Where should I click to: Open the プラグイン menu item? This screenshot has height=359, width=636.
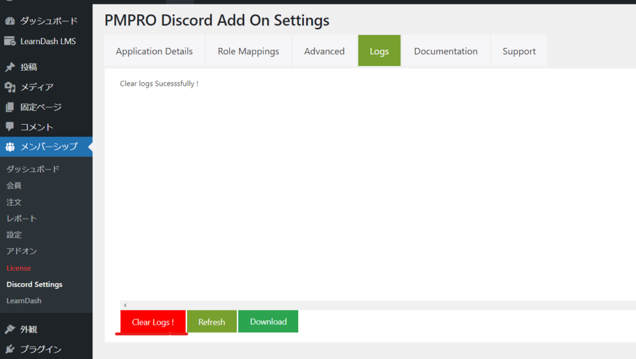click(46, 349)
